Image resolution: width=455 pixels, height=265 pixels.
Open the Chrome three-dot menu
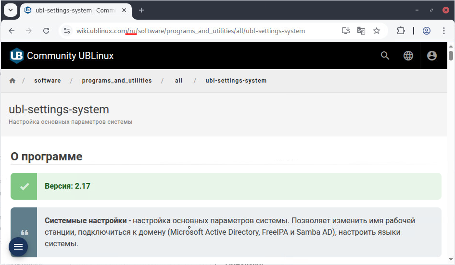tap(443, 31)
